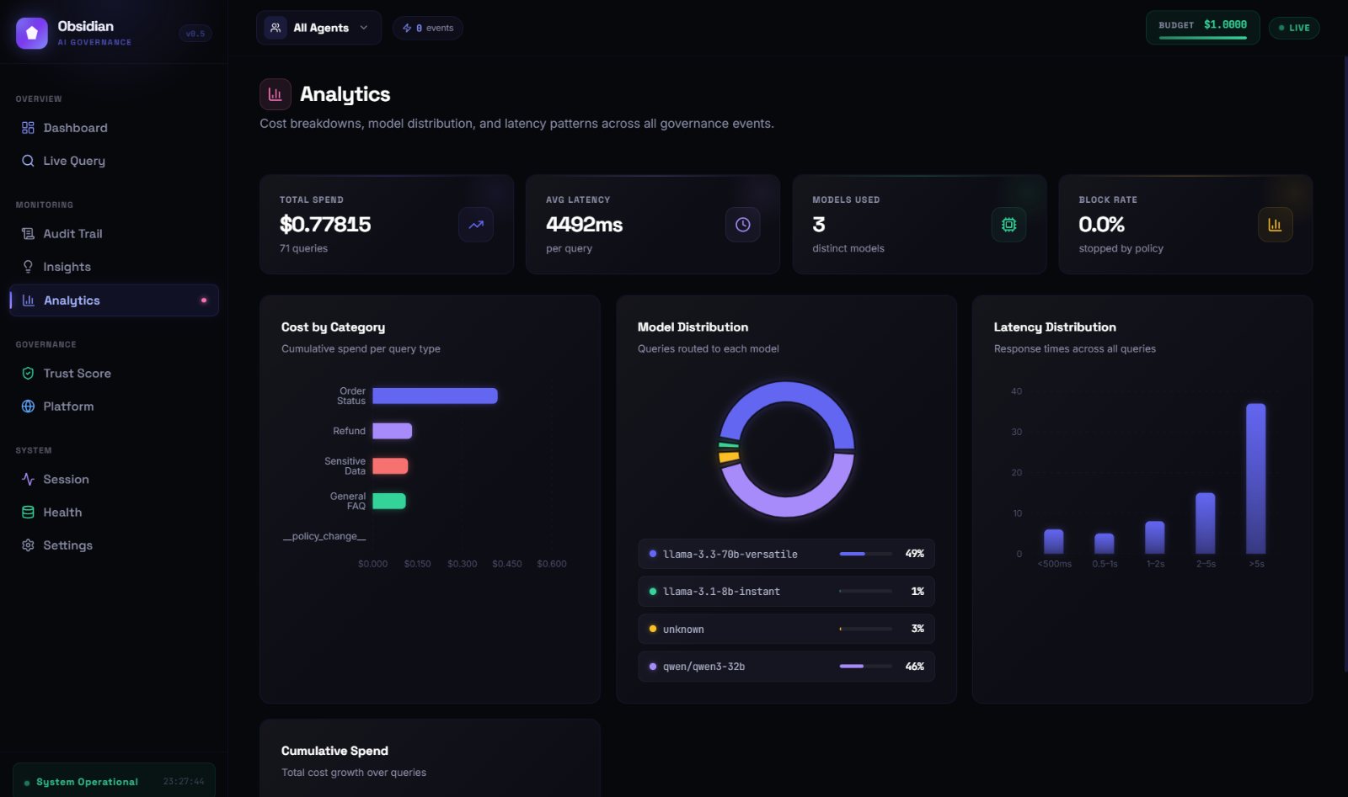This screenshot has width=1348, height=797.
Task: Click the qwen/qwen3-32b row
Action: pyautogui.click(x=786, y=667)
